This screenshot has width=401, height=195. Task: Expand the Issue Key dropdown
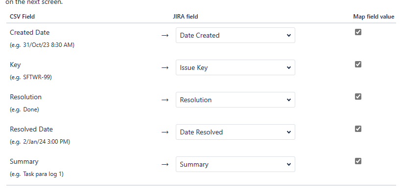tap(236, 67)
